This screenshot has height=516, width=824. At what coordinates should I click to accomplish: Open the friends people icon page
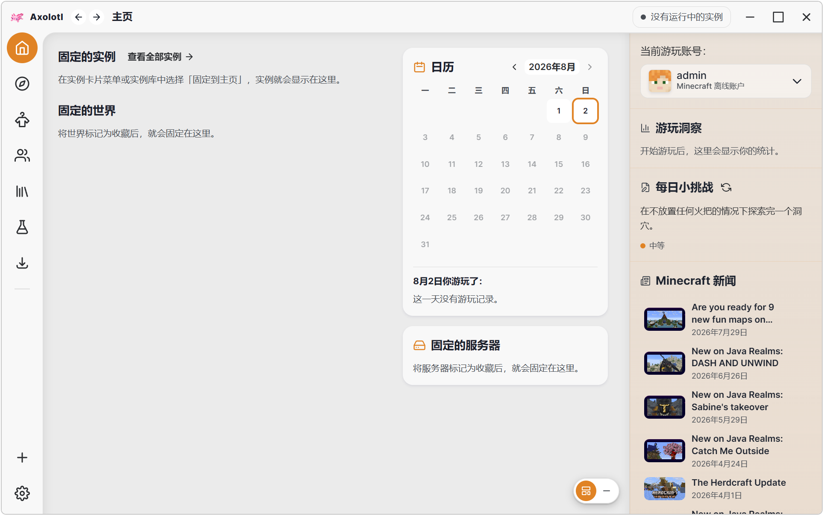22,155
